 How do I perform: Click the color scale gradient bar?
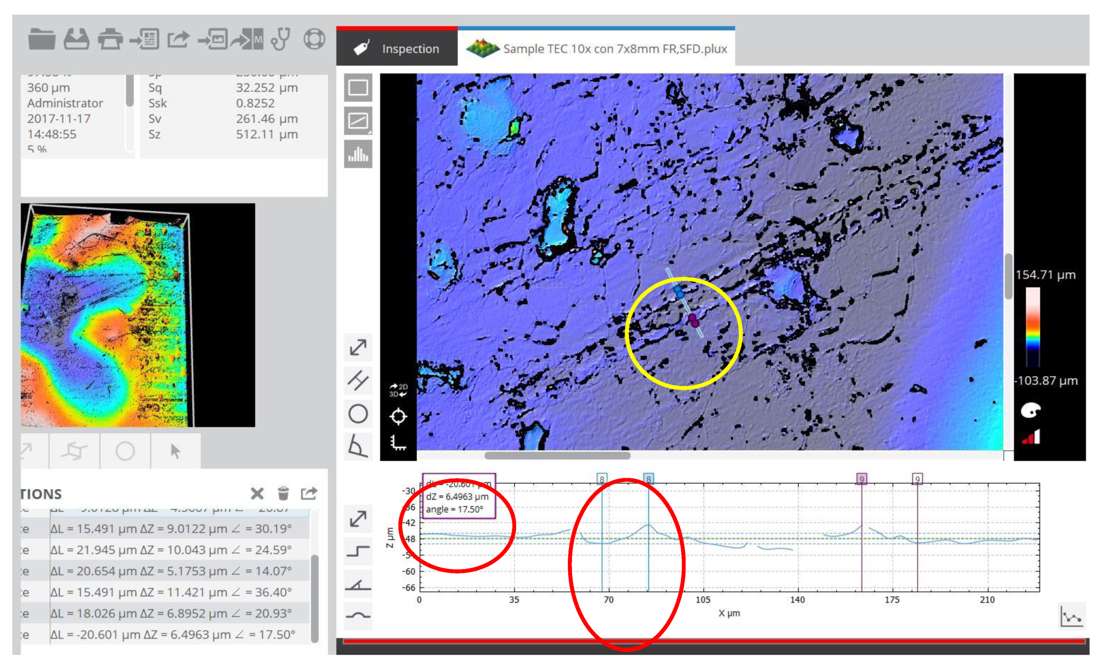pos(1032,327)
